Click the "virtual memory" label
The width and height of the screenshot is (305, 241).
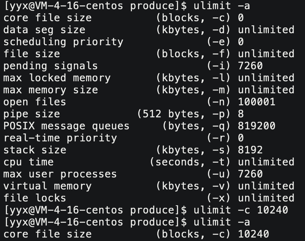pyautogui.click(x=48, y=186)
